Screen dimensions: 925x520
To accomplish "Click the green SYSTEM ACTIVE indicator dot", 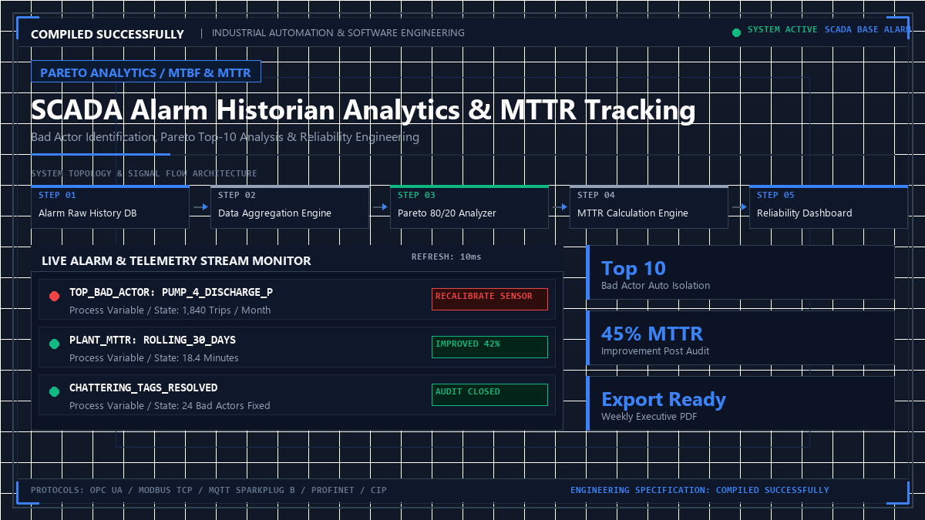I will coord(736,32).
